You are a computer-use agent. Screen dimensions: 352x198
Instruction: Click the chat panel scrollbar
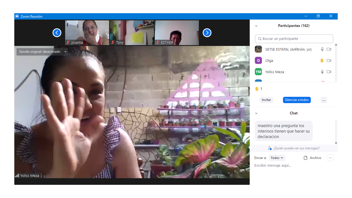(336, 131)
